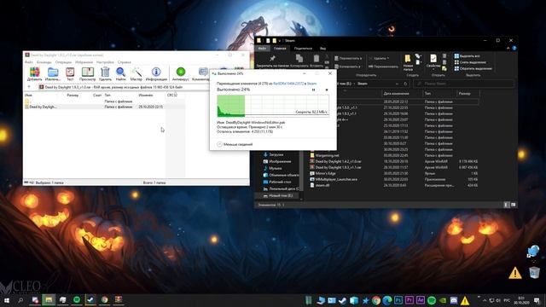Click the pin to quick access icon in Explorer ribbon
Image resolution: width=546 pixels, height=307 pixels.
[272, 59]
